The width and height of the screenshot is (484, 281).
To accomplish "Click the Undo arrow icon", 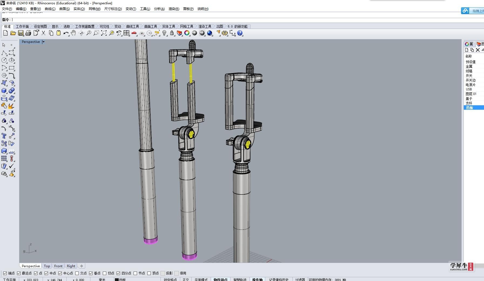I will point(66,33).
